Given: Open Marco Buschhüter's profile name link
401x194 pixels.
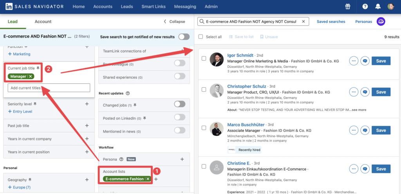Looking at the screenshot, I should pyautogui.click(x=246, y=125).
